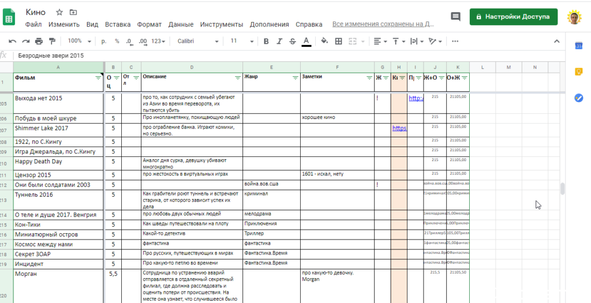Image resolution: width=591 pixels, height=303 pixels.
Task: Select cell '1601 - искал, нету'
Action: tap(337, 175)
